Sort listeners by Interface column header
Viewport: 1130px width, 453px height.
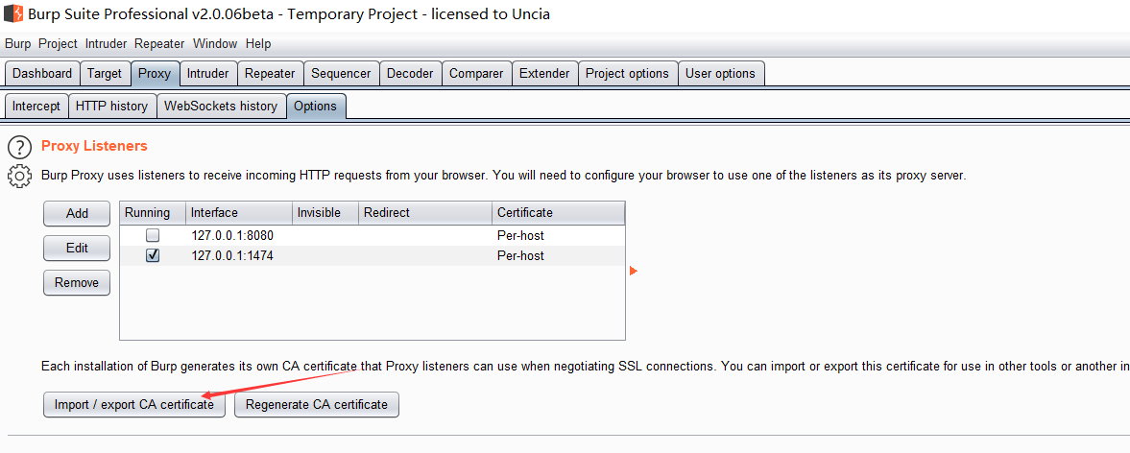pyautogui.click(x=238, y=212)
